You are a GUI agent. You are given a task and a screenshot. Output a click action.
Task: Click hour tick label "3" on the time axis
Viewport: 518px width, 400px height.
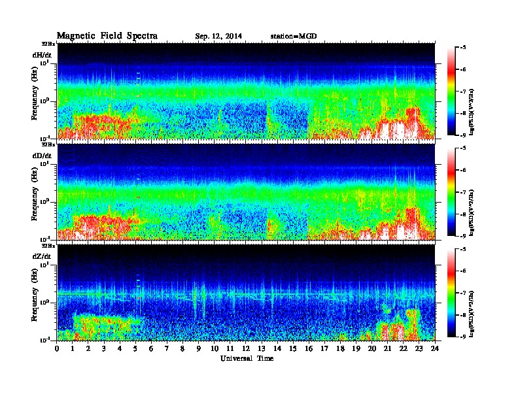(x=104, y=348)
